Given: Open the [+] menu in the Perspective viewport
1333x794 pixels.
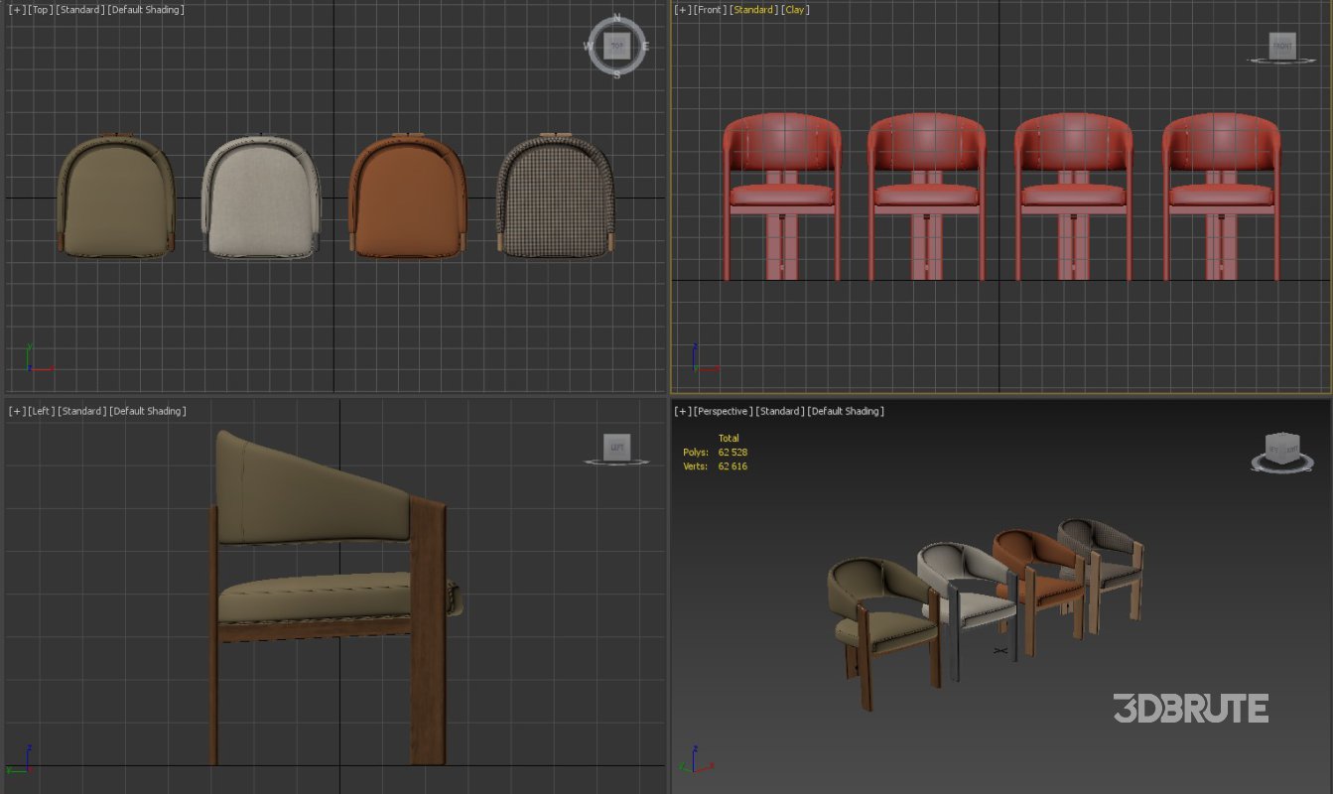Looking at the screenshot, I should pos(680,410).
